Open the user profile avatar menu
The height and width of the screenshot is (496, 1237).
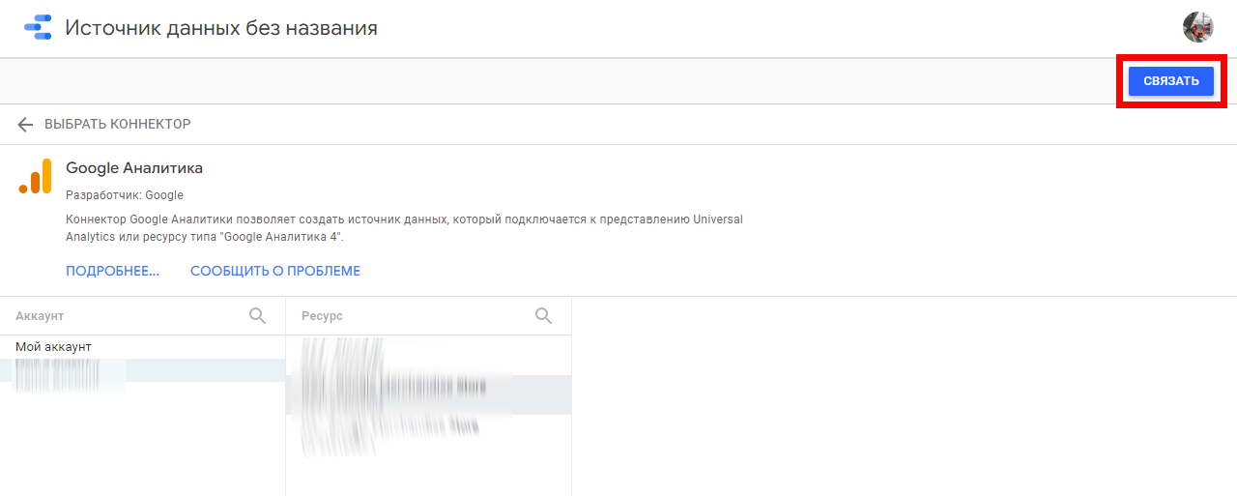point(1198,27)
